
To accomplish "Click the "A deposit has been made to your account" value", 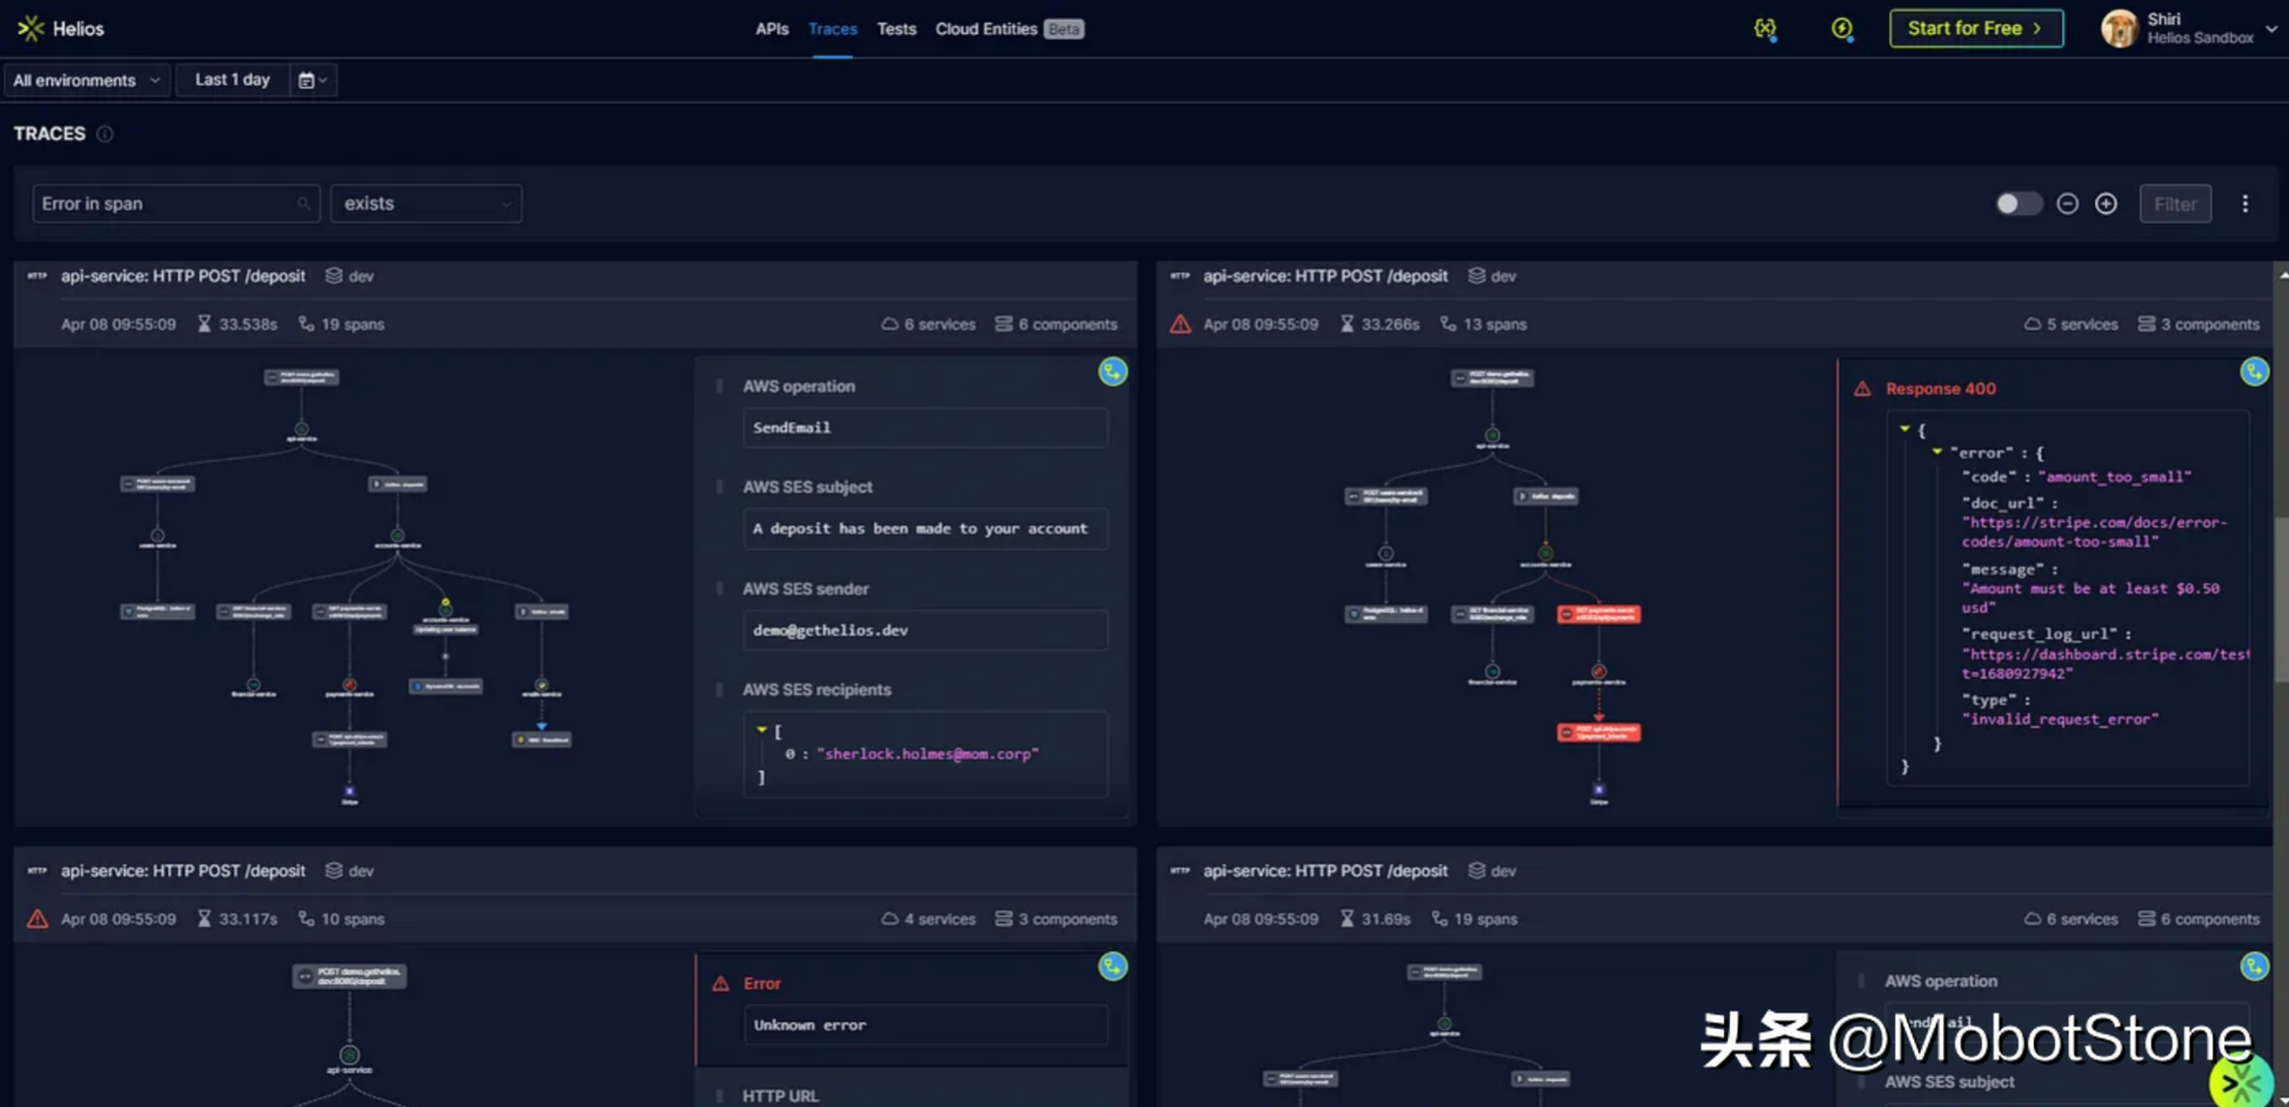I will click(x=924, y=529).
